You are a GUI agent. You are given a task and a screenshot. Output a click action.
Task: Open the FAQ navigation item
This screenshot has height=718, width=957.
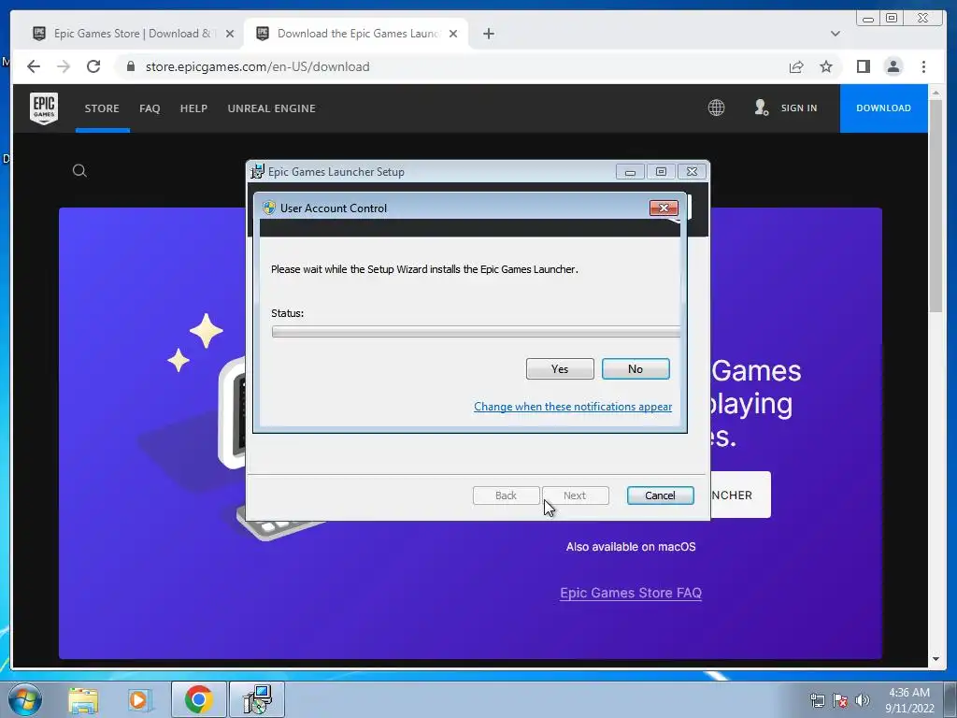(150, 108)
